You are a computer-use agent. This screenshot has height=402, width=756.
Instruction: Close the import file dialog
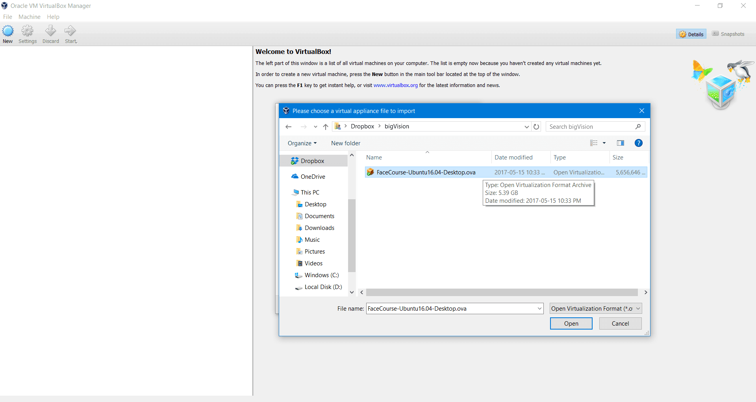[642, 111]
